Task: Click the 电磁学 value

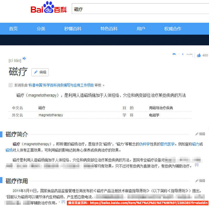Action: [x=154, y=115]
